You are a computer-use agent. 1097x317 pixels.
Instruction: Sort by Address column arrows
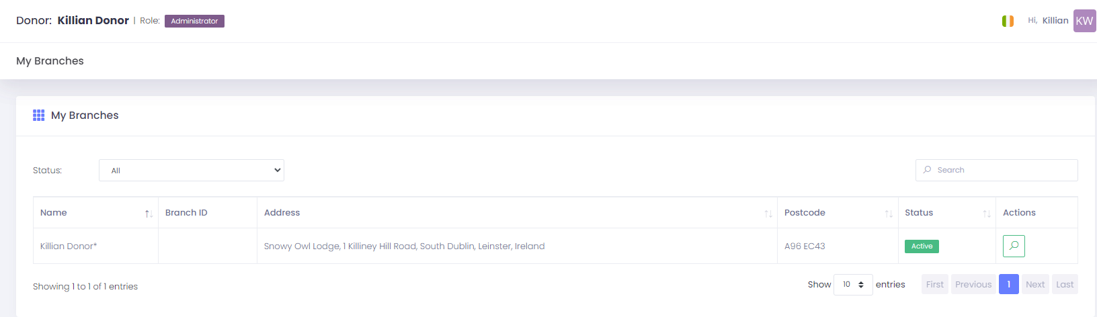pos(768,214)
